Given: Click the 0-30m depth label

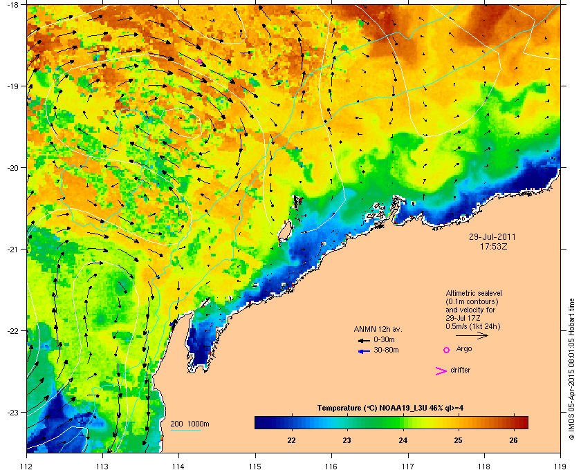Looking at the screenshot, I should [384, 339].
